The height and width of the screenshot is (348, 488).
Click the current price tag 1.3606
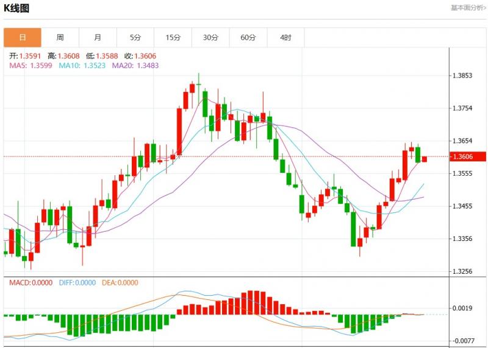(468, 156)
